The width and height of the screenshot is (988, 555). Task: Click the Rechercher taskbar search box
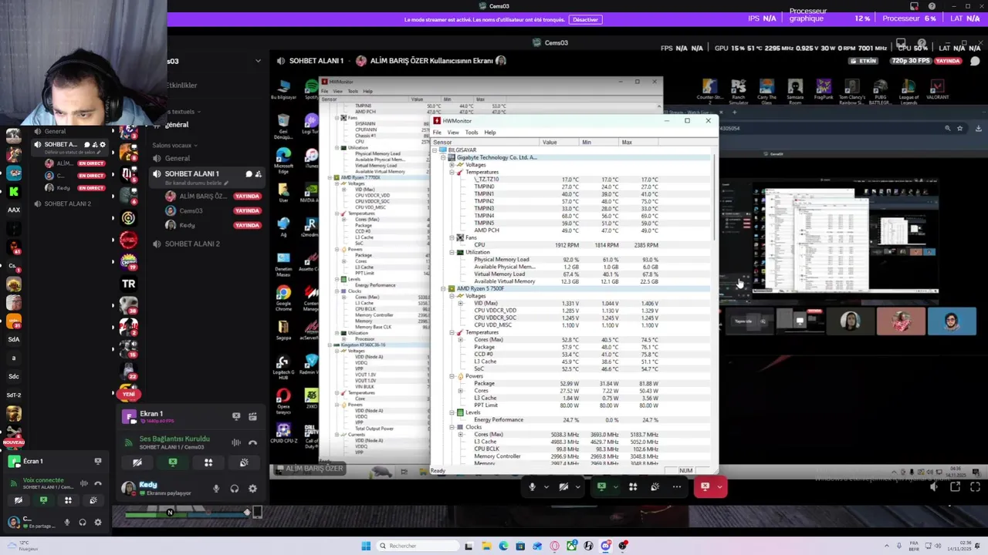pyautogui.click(x=416, y=546)
